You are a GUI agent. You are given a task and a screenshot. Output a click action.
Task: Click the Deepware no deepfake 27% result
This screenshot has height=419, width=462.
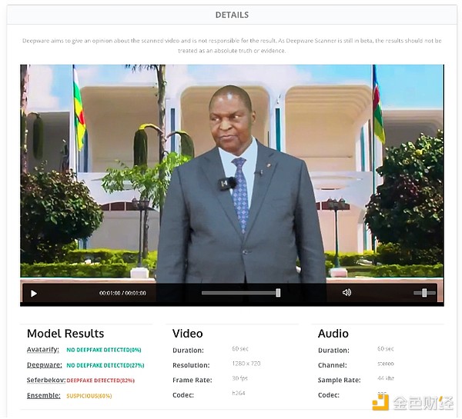click(105, 365)
